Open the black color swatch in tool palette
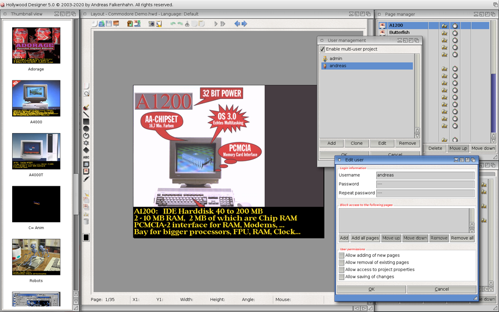Viewport: 499px width, 312px height. 86,237
